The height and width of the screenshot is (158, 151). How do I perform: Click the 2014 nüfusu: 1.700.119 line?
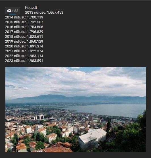pyautogui.click(x=24, y=17)
